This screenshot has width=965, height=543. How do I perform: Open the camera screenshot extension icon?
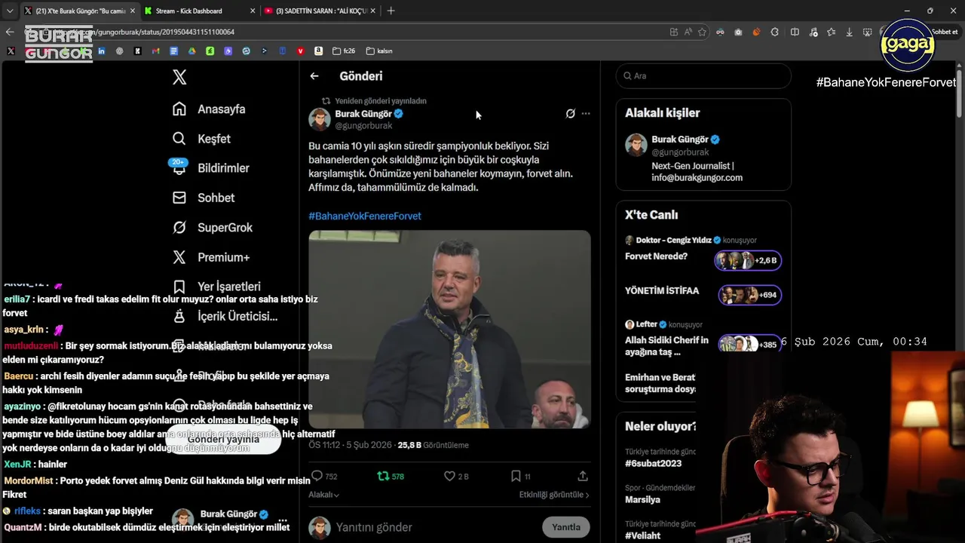click(x=738, y=32)
